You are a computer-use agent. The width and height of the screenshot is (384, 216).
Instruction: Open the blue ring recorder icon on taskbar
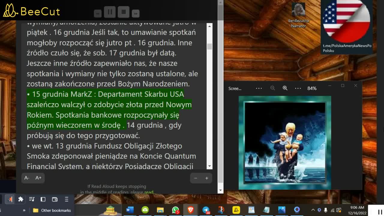pyautogui.click(x=297, y=210)
